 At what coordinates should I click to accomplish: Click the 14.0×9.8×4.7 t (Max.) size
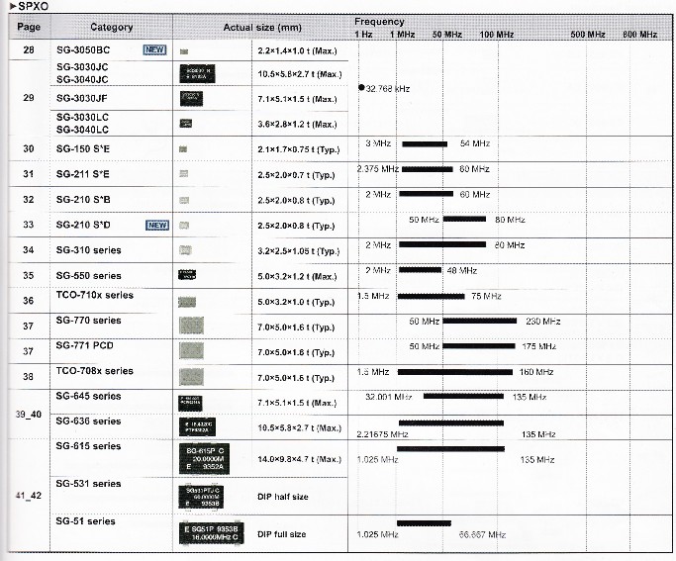[x=300, y=459]
